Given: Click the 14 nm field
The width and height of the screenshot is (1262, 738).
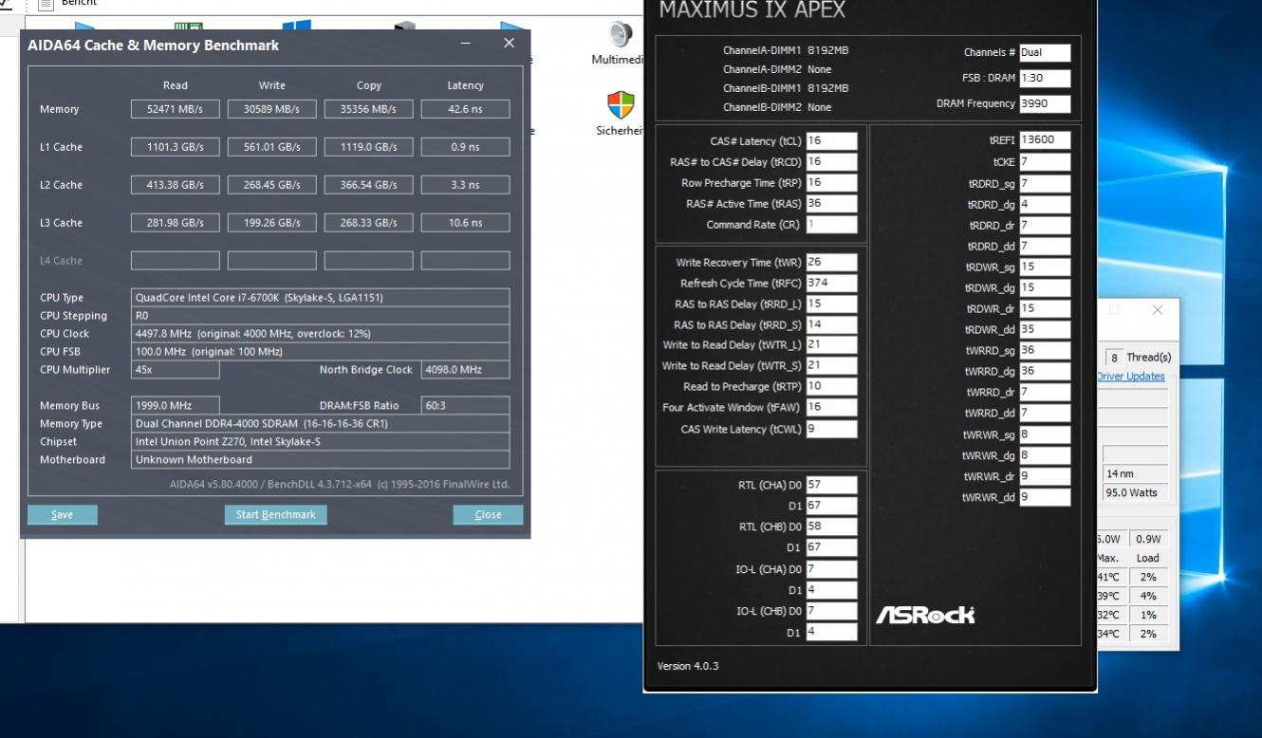Looking at the screenshot, I should [x=1135, y=474].
